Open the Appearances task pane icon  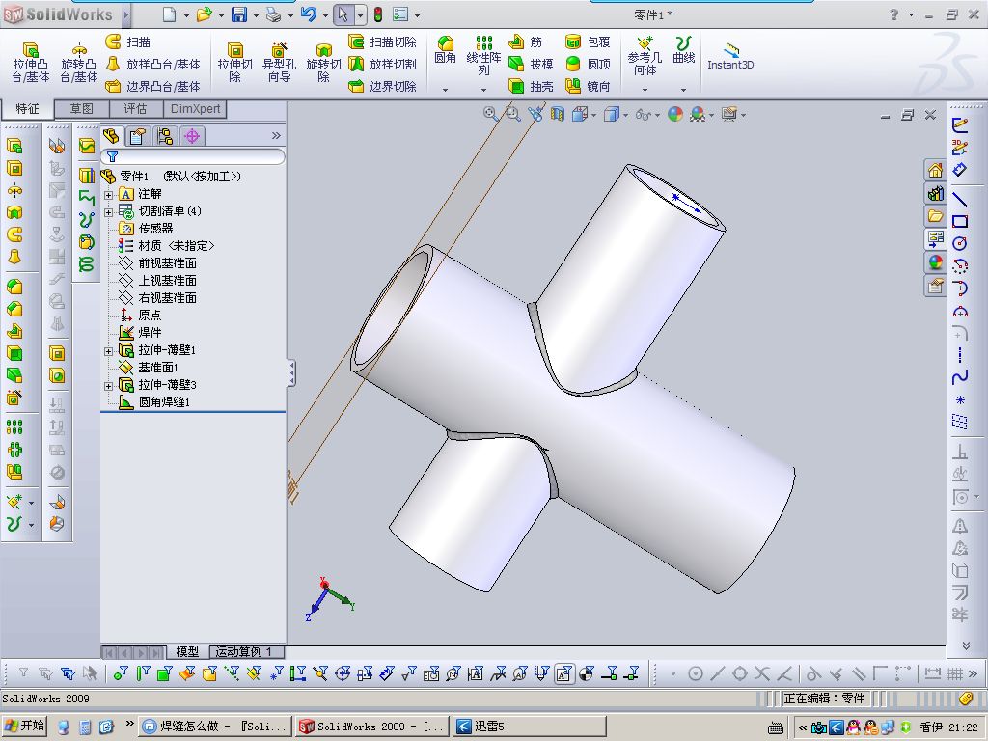pyautogui.click(x=935, y=262)
